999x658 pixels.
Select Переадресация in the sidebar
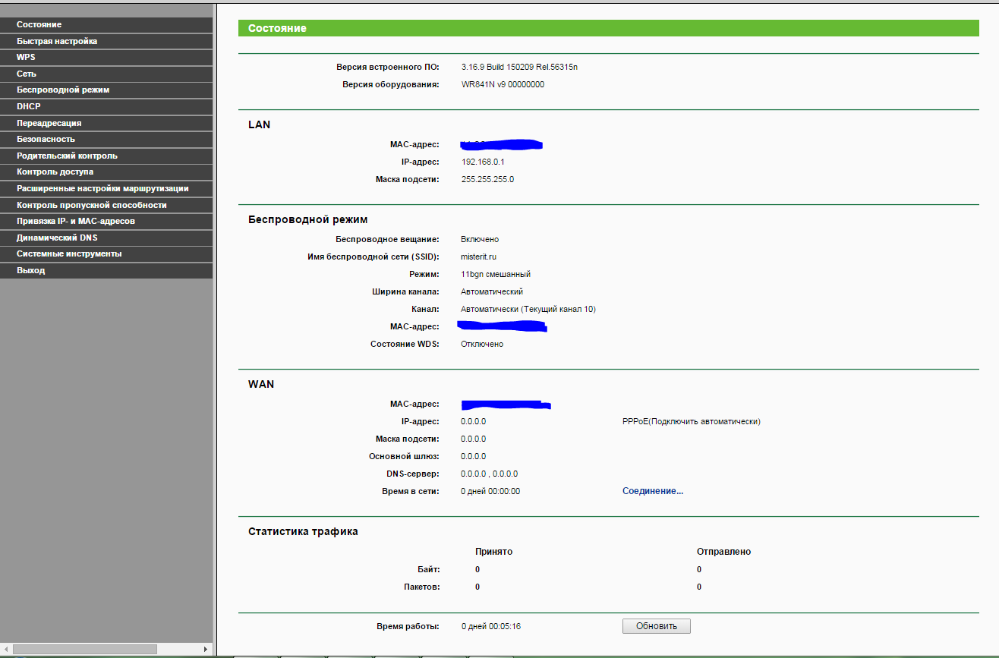tap(49, 123)
